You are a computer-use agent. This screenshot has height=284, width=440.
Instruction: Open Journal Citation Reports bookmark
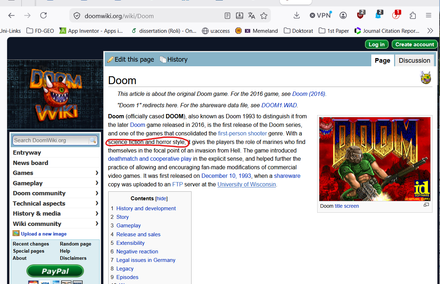click(x=387, y=31)
